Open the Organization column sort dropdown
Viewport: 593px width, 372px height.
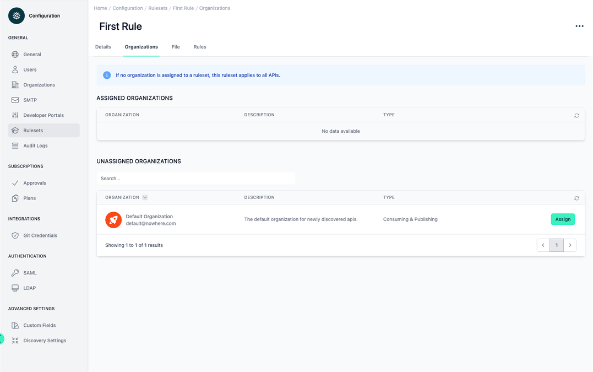144,197
